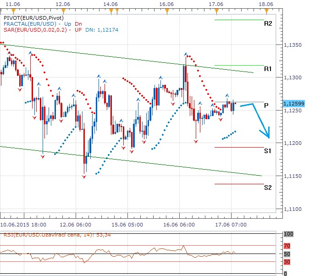Click the P pivot level label
Screen dimensions: 309x276
(267, 105)
